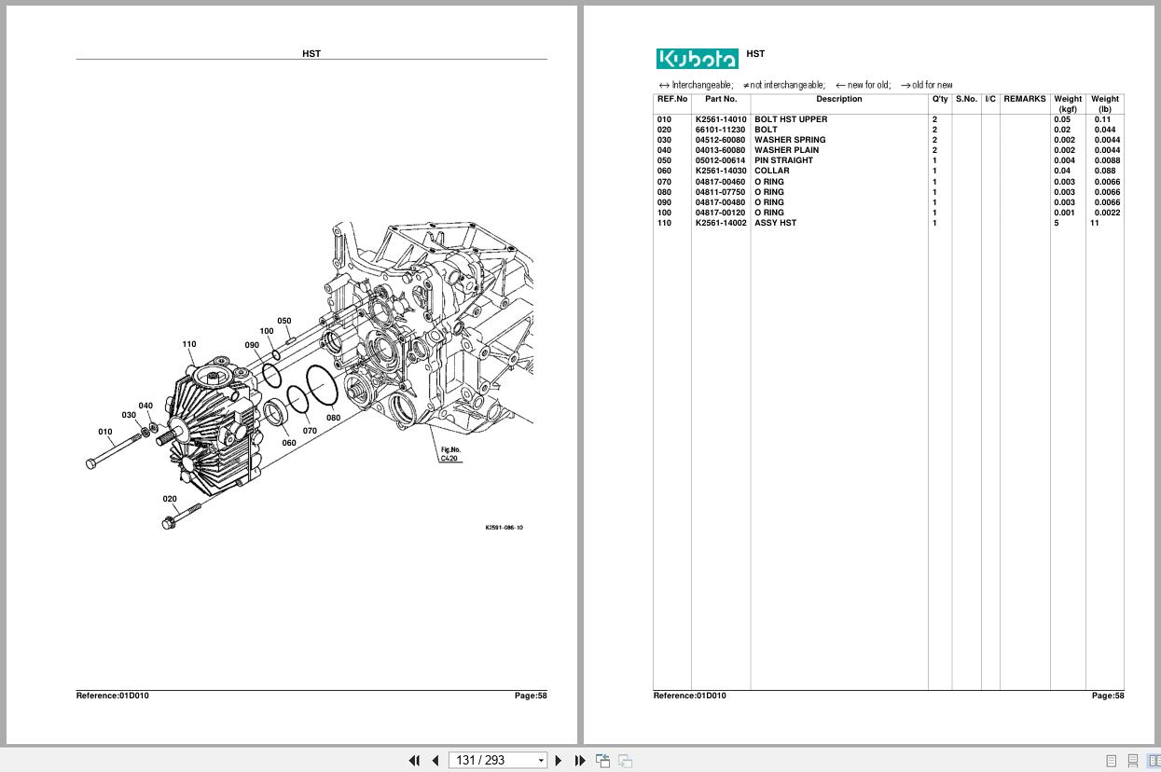Click the HST heading on the left page

(x=311, y=53)
